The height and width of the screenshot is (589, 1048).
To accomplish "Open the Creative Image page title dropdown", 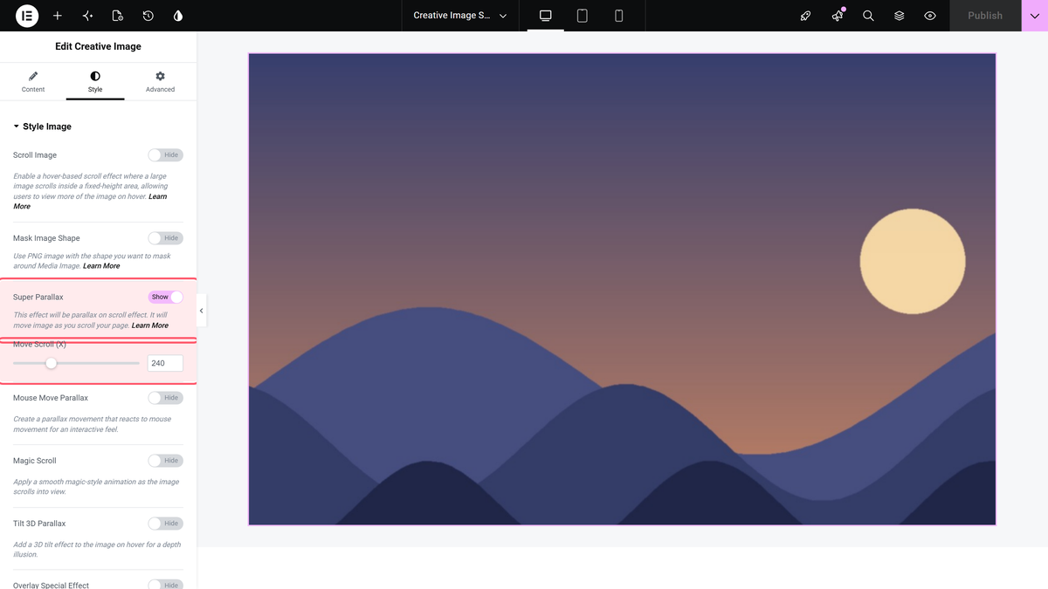I will click(460, 16).
